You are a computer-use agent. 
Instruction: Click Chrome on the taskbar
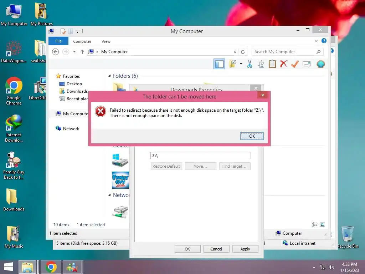51,267
